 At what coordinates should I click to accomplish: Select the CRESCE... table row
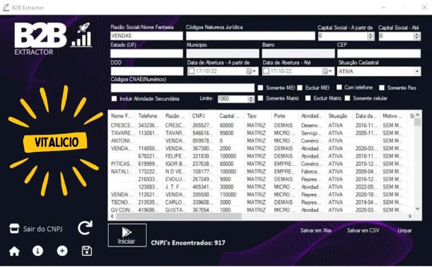pyautogui.click(x=262, y=125)
